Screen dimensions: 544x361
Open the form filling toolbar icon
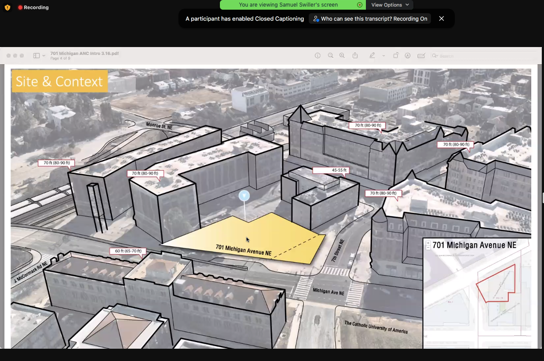[421, 56]
